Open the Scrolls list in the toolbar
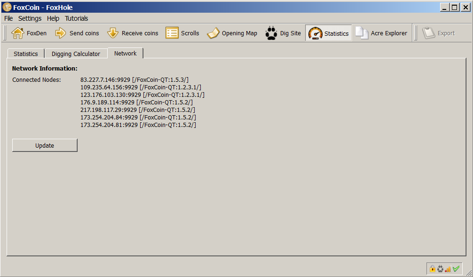This screenshot has width=473, height=277. click(x=182, y=33)
